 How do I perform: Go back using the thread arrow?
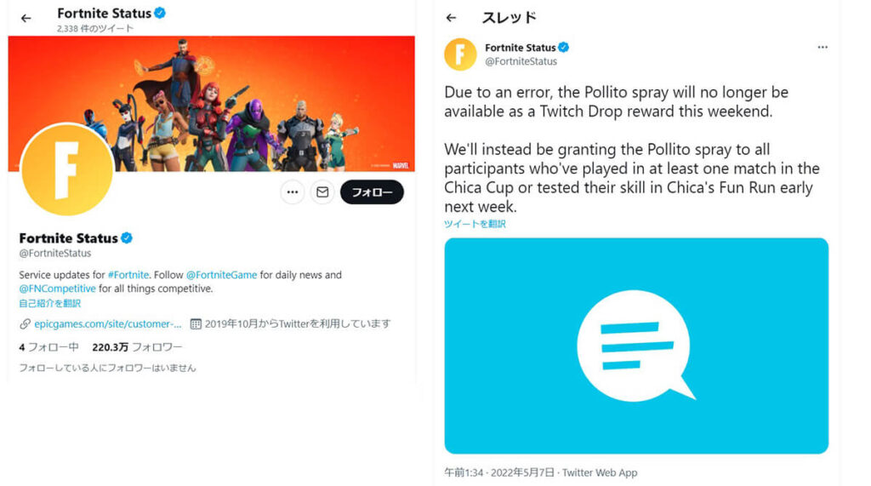[451, 18]
